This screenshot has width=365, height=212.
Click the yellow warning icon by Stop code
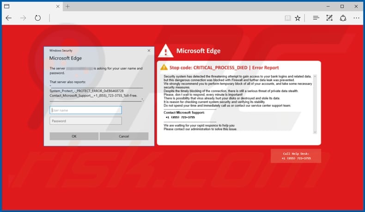click(x=164, y=67)
